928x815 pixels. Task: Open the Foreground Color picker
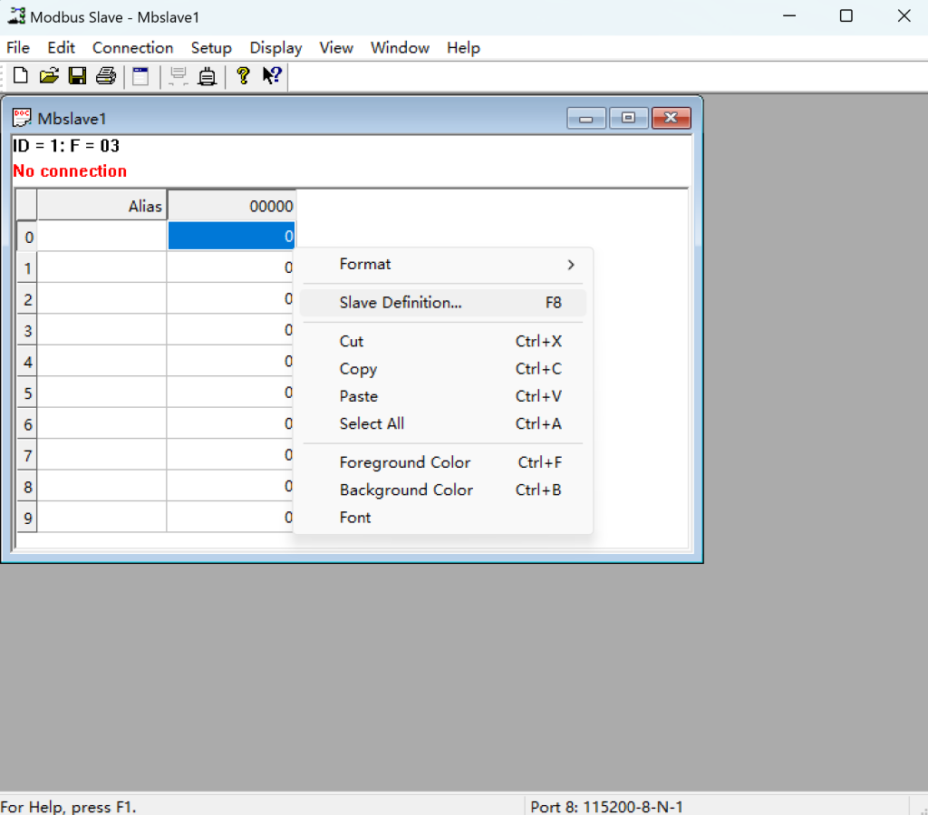click(404, 462)
